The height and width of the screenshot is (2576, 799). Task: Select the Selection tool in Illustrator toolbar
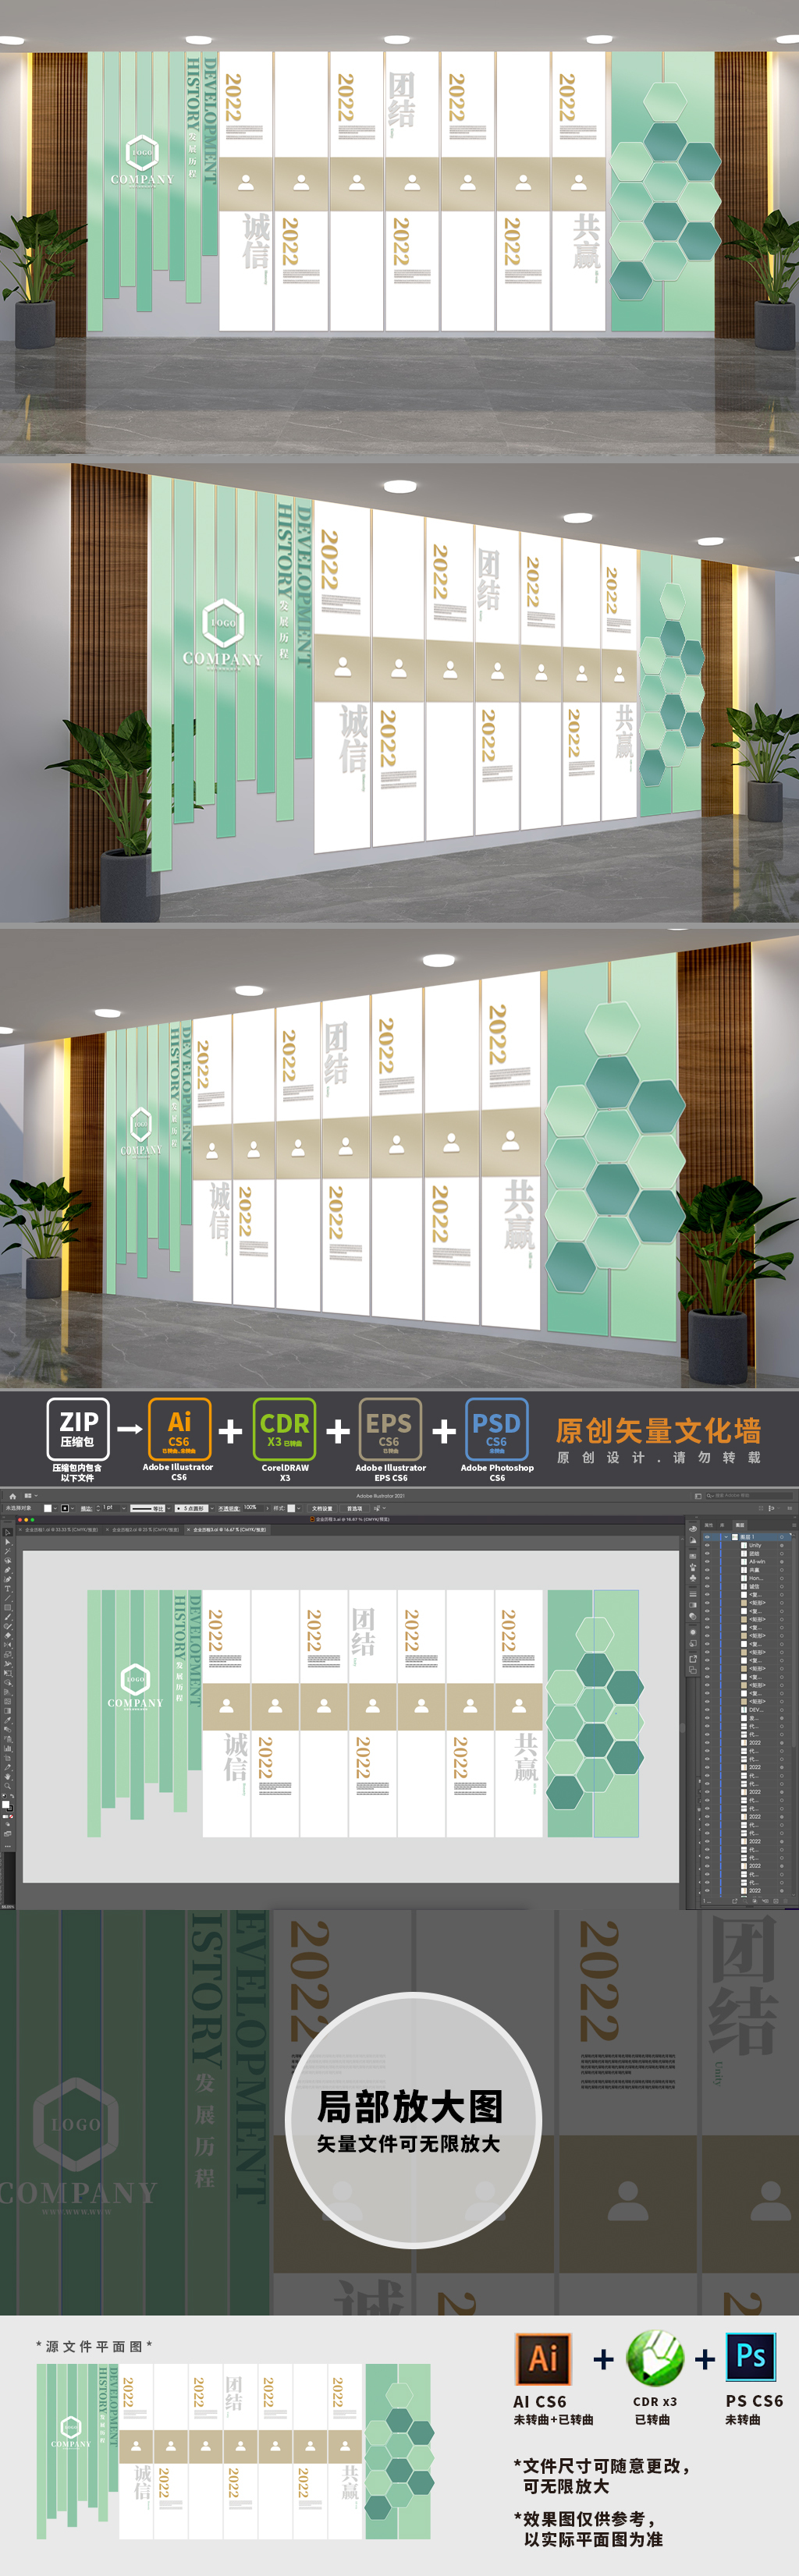point(8,1533)
